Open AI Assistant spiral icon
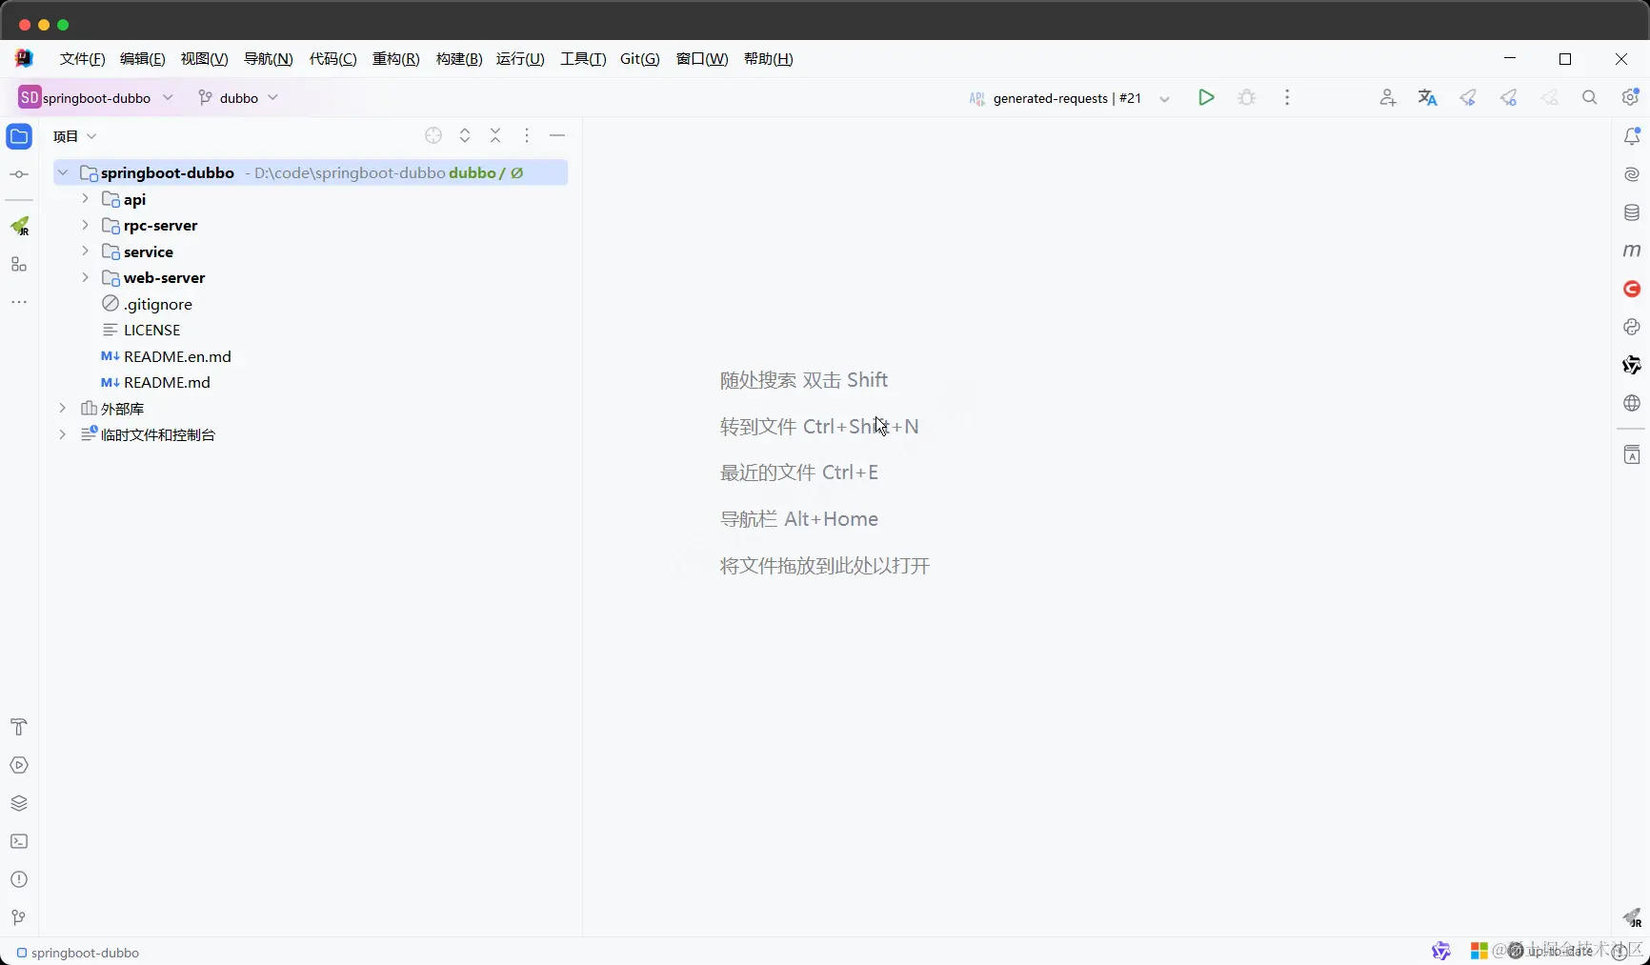 click(1632, 174)
